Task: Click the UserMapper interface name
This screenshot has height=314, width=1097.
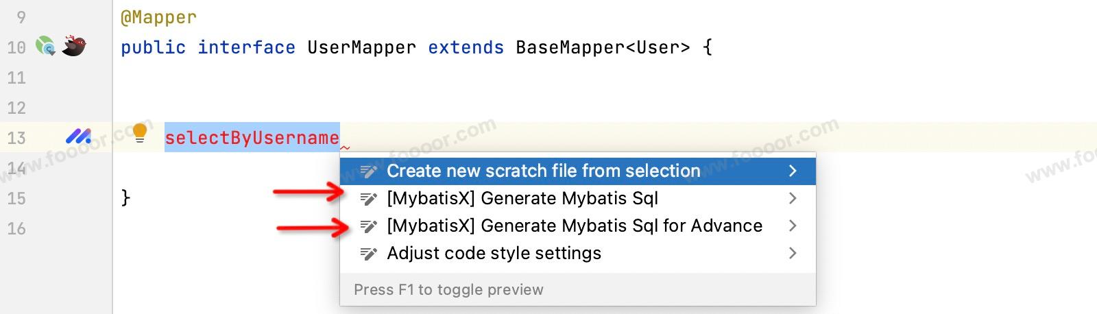Action: pyautogui.click(x=361, y=47)
